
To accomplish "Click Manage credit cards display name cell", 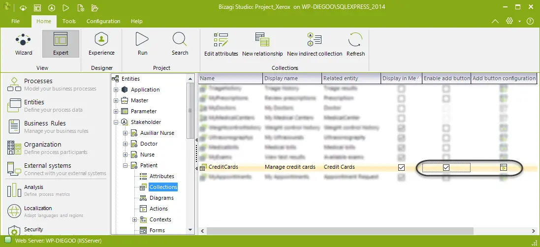I will click(290, 167).
